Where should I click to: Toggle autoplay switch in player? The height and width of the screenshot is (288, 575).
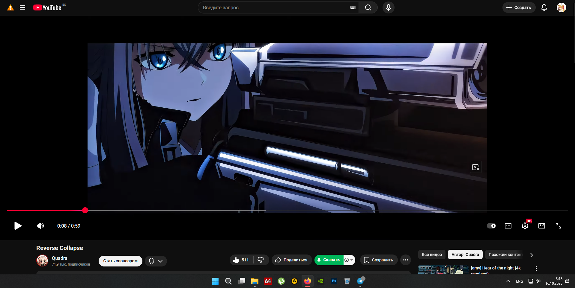click(491, 226)
